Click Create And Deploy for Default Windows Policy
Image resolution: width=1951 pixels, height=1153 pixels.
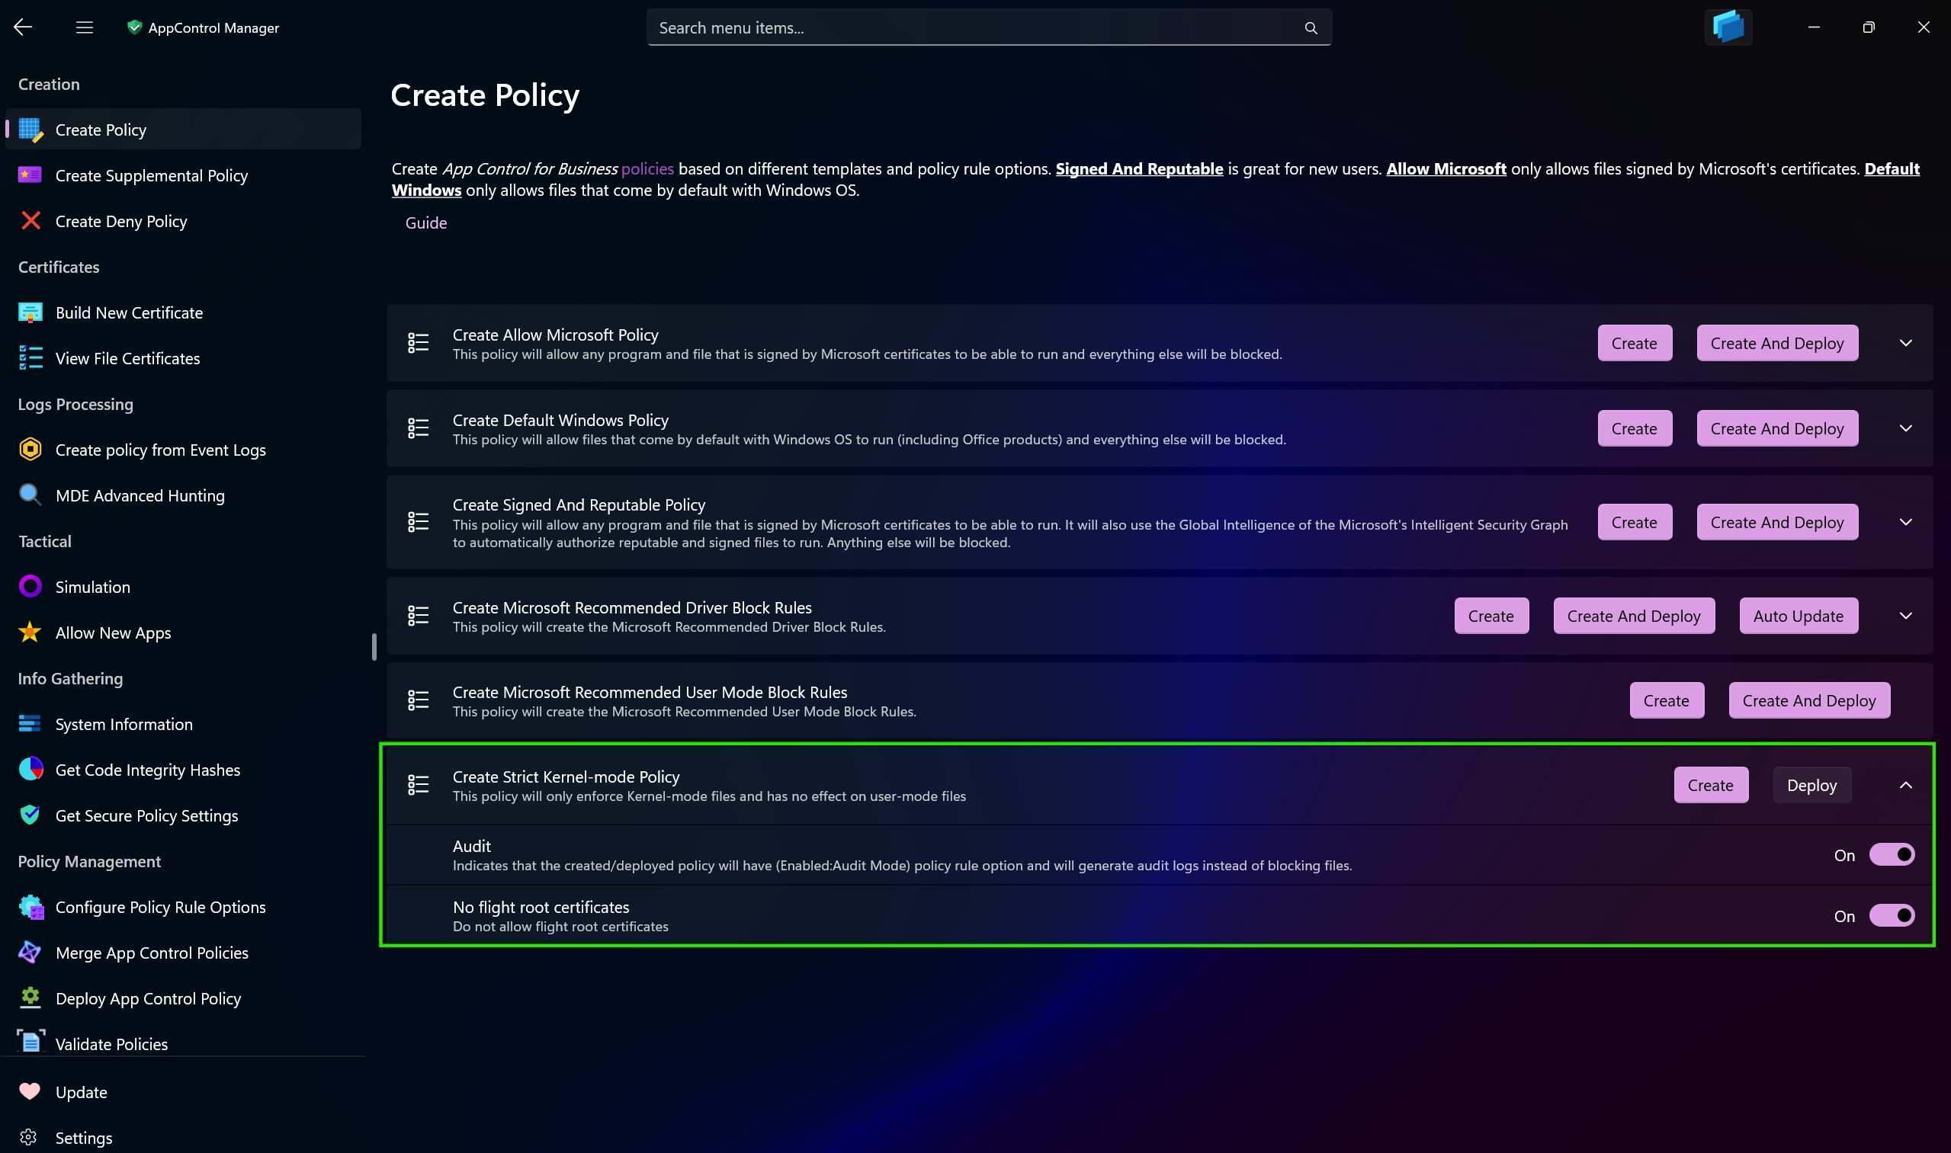point(1777,428)
